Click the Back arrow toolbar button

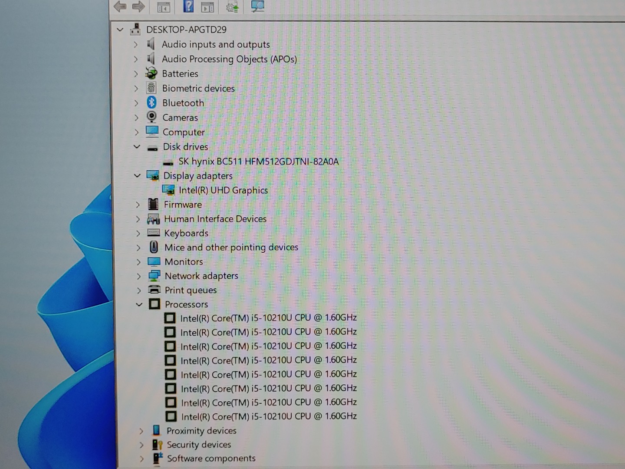(120, 6)
